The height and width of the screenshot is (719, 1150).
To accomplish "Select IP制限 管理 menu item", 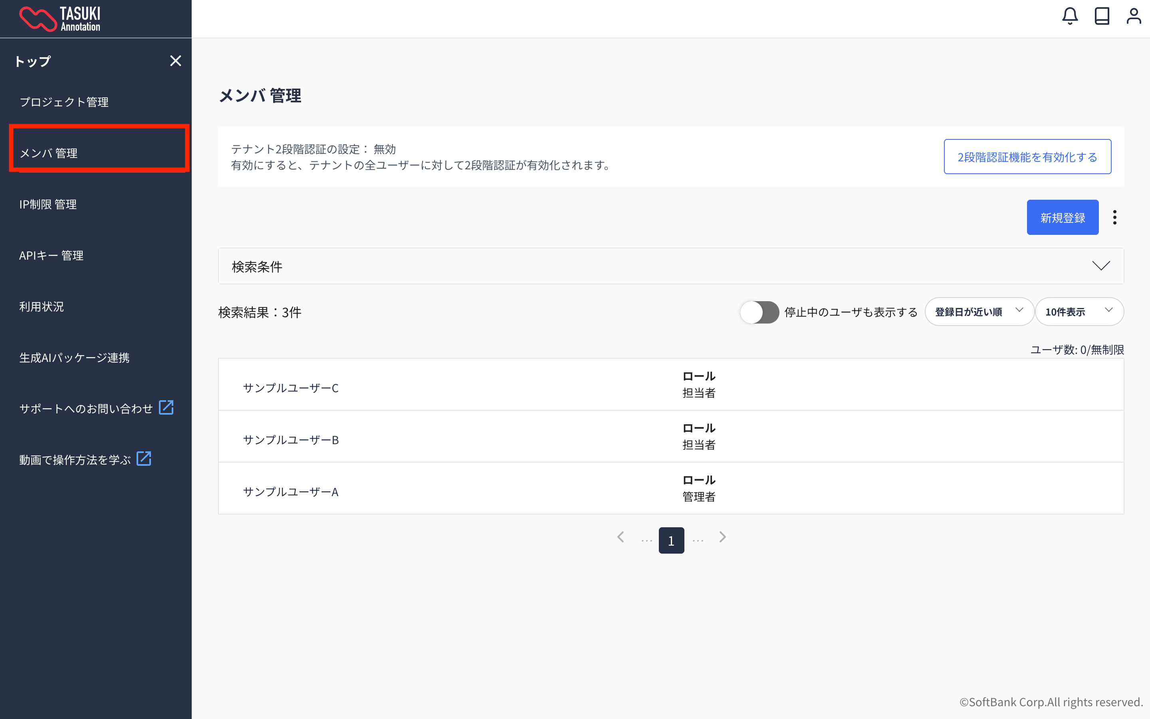I will 48,205.
